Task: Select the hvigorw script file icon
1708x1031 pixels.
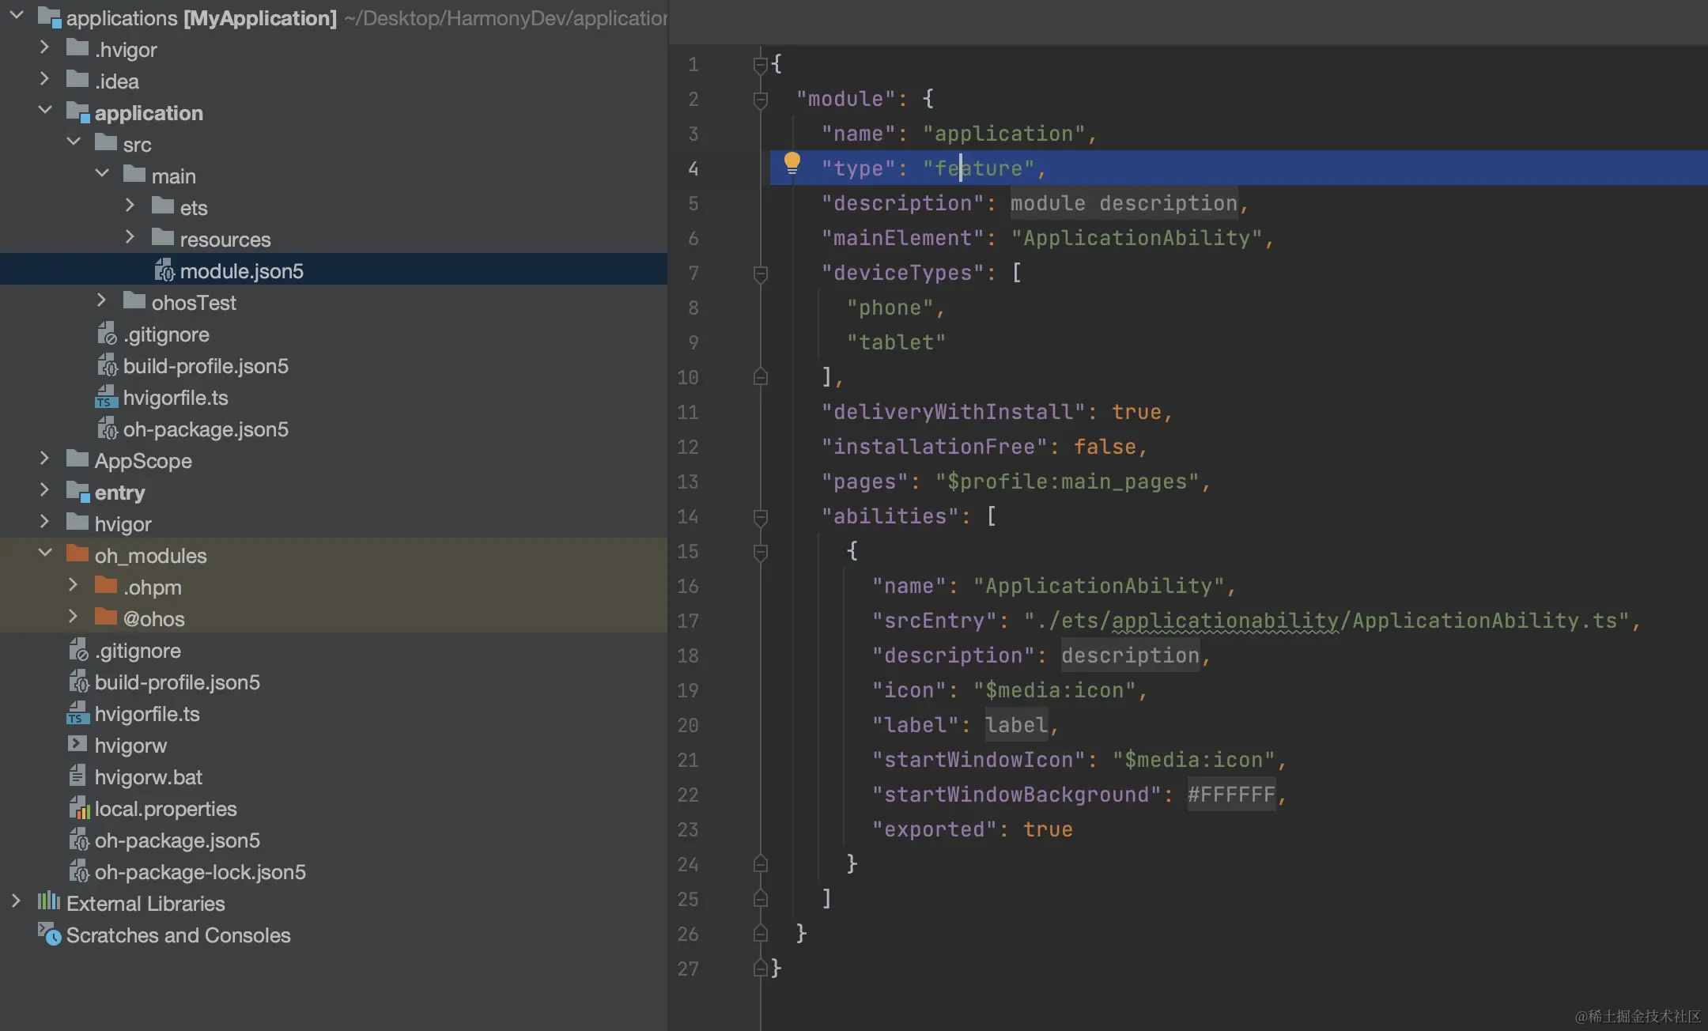Action: click(77, 745)
